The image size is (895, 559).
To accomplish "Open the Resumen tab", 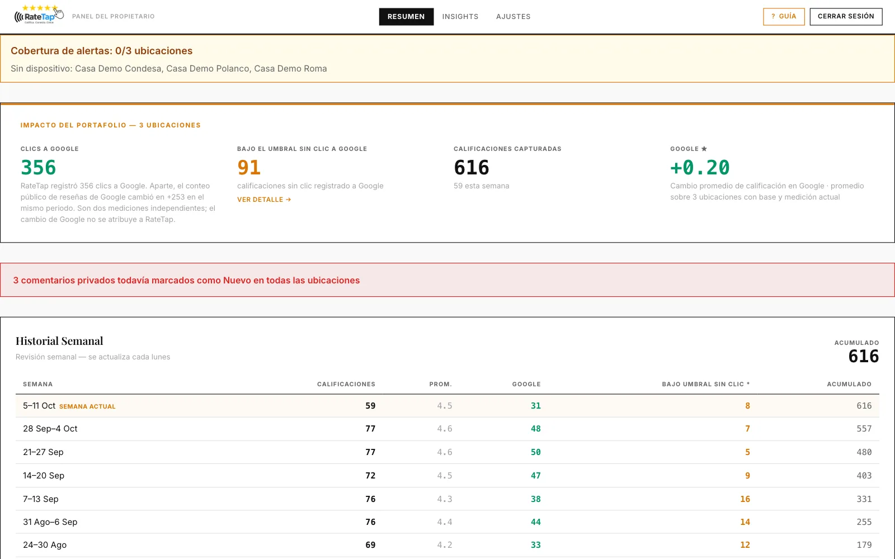I will pos(406,17).
